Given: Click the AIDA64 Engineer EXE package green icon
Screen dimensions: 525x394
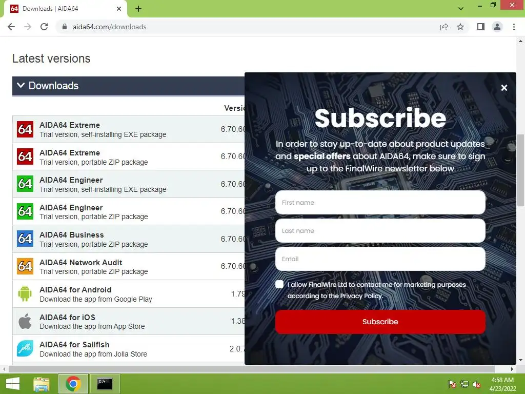Looking at the screenshot, I should click(25, 184).
